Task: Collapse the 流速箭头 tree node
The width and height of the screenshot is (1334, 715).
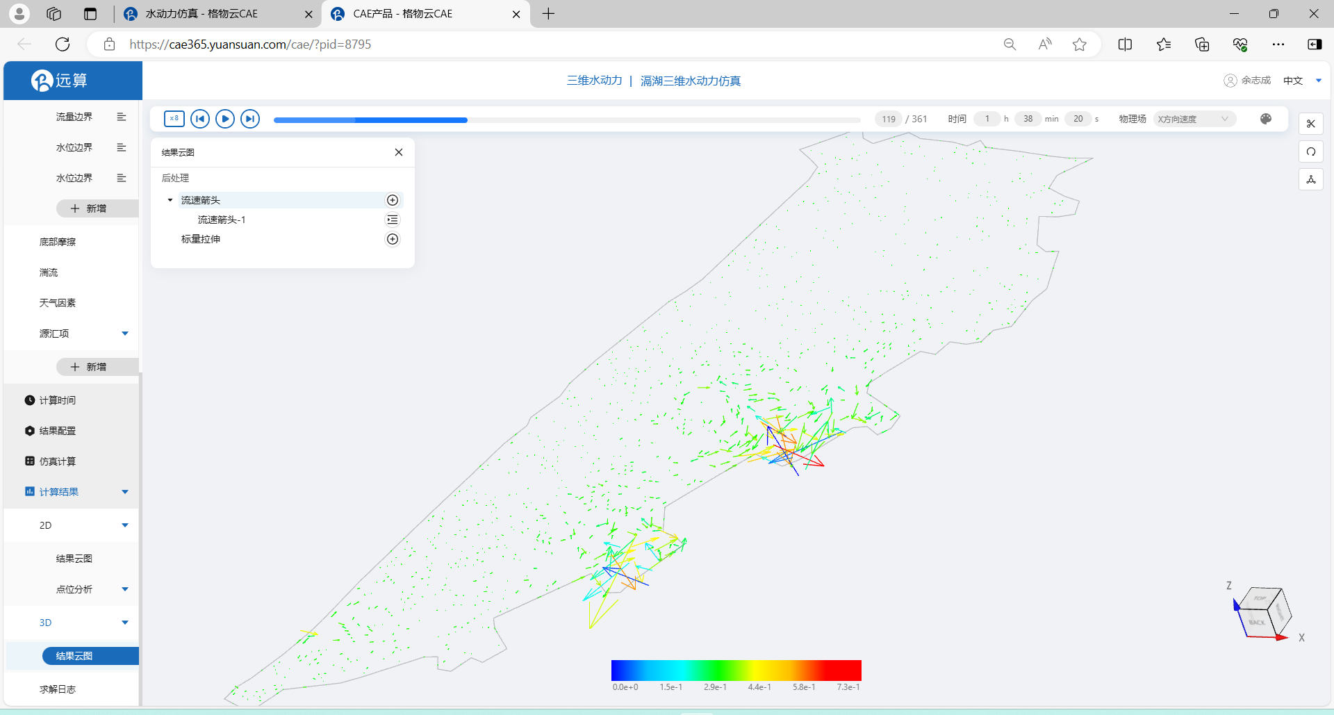Action: pyautogui.click(x=170, y=200)
